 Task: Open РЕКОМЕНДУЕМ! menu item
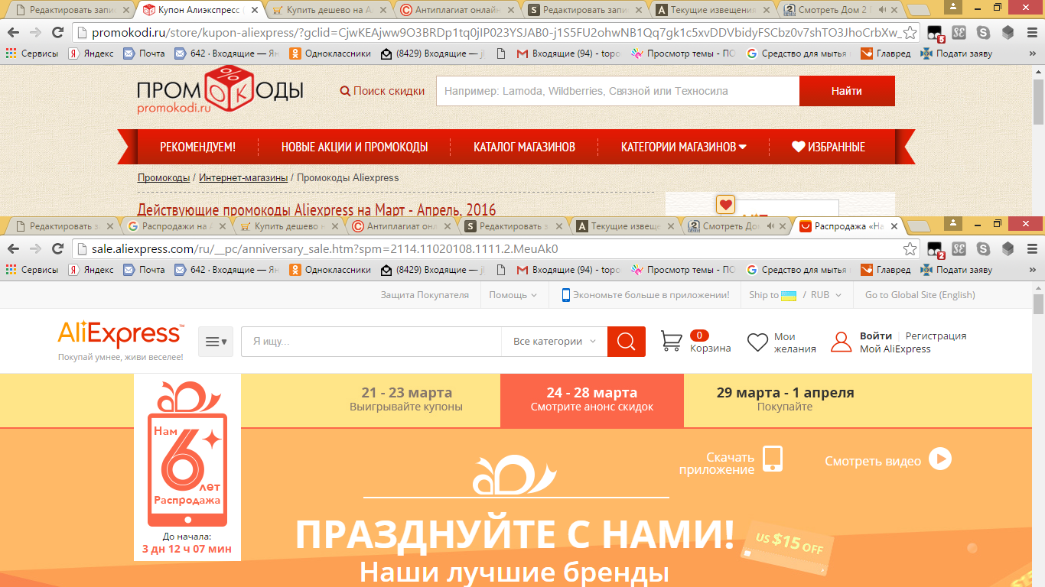click(197, 147)
